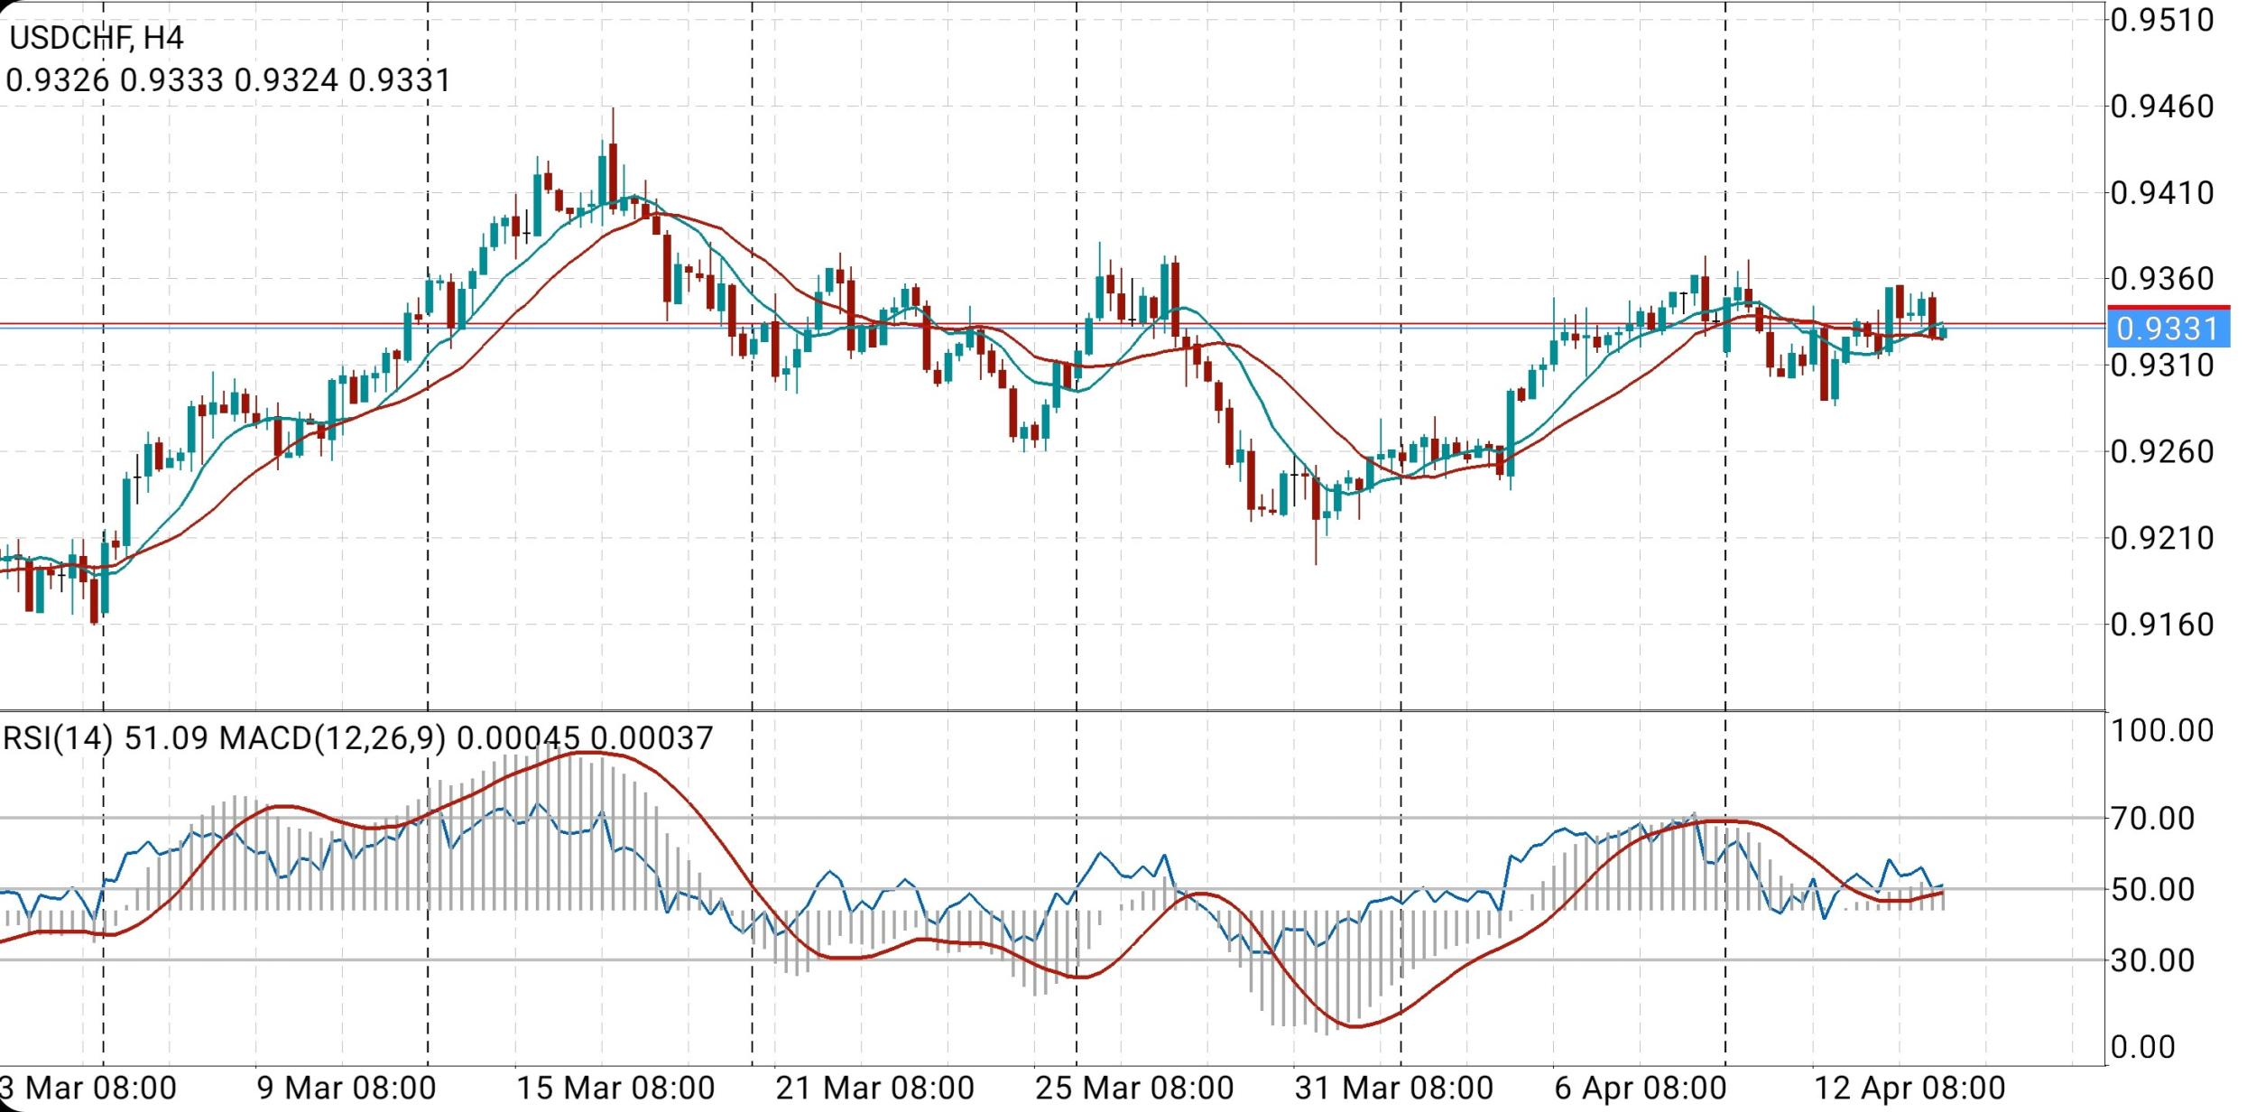Click the 15 Mar 08:00 time label
This screenshot has width=2256, height=1112.
[x=615, y=1088]
